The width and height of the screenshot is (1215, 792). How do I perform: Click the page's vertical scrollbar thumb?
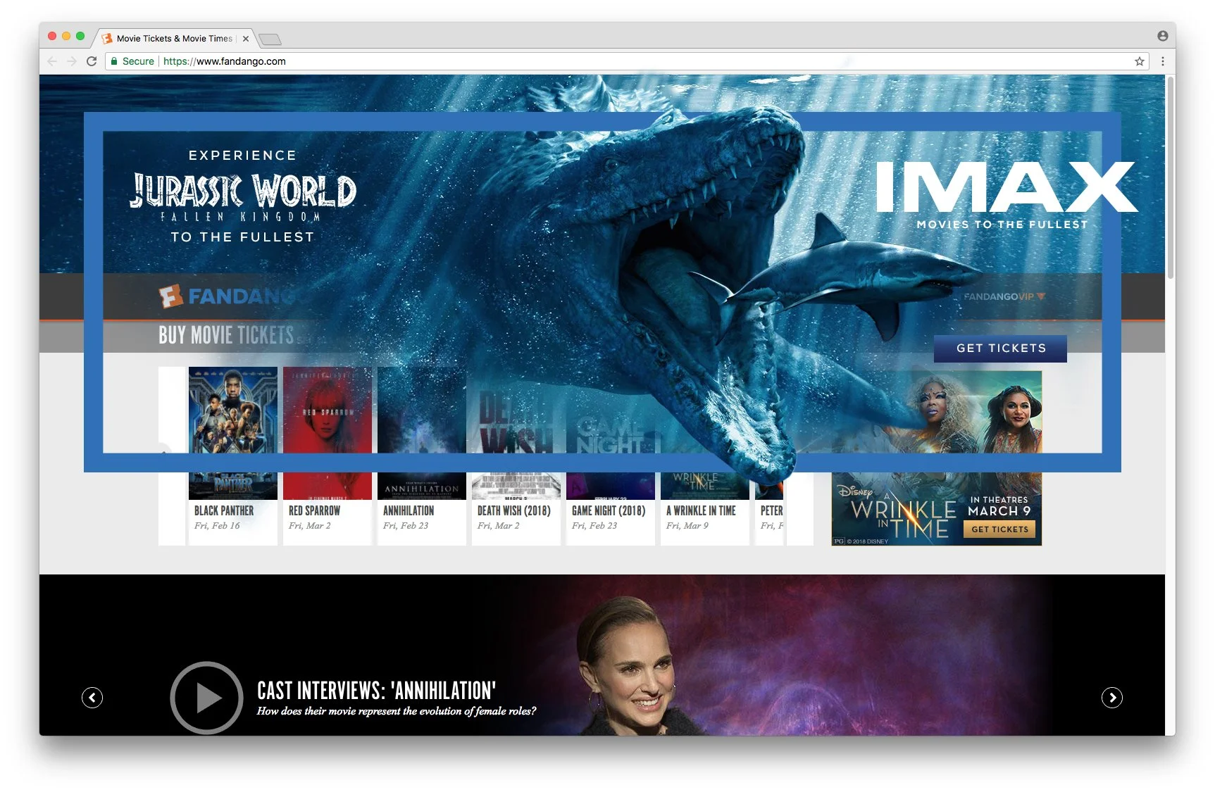tap(1170, 176)
